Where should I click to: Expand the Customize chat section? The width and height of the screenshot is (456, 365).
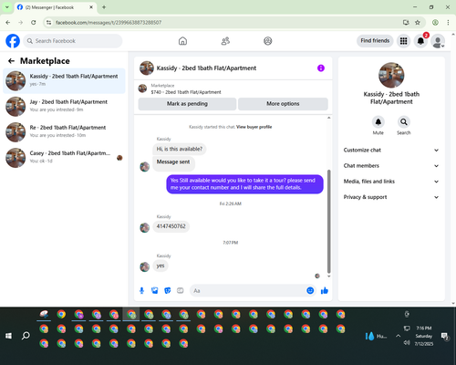click(391, 150)
